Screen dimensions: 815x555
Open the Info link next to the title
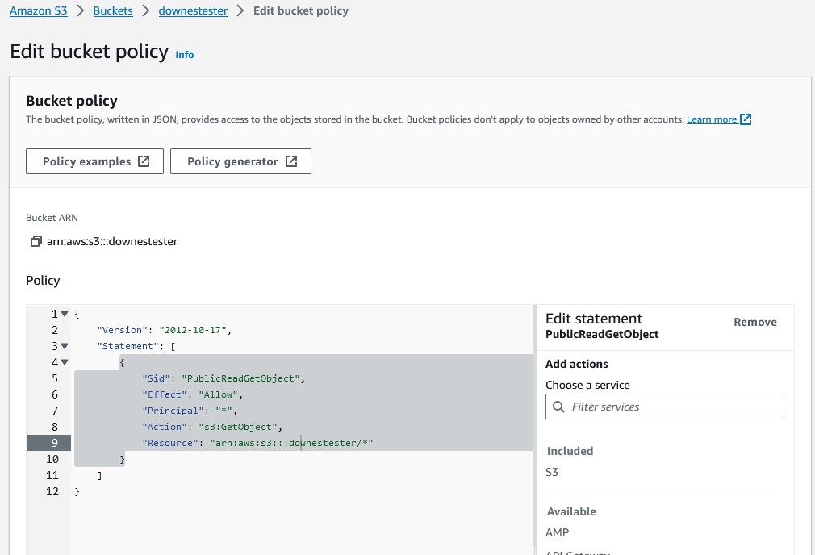coord(185,55)
